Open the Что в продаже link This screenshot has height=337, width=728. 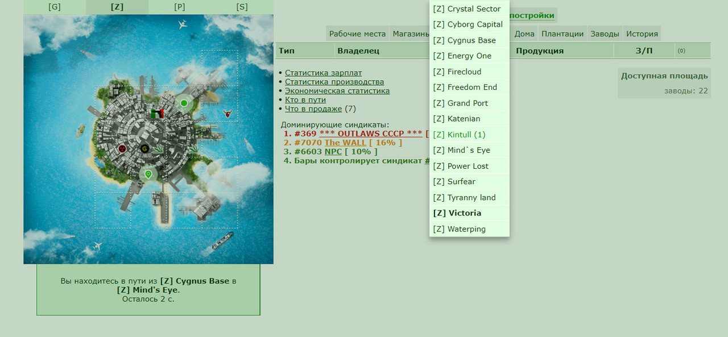[x=313, y=109]
